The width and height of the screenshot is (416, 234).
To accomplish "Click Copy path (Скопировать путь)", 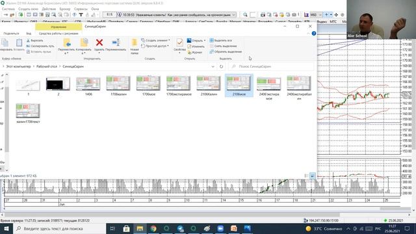I will (40, 46).
